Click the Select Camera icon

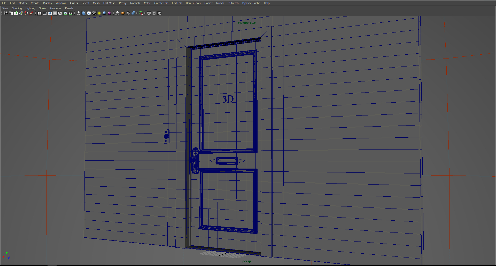[x=5, y=13]
